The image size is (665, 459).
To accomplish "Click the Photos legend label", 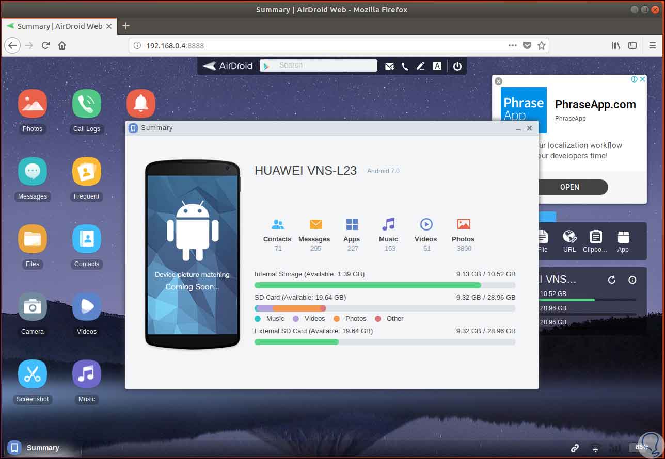I will (356, 319).
